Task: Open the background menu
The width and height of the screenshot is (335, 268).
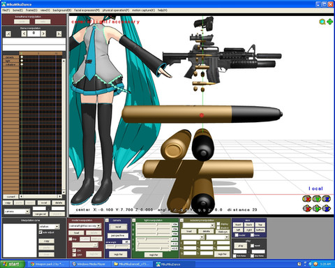Action: tap(62, 10)
